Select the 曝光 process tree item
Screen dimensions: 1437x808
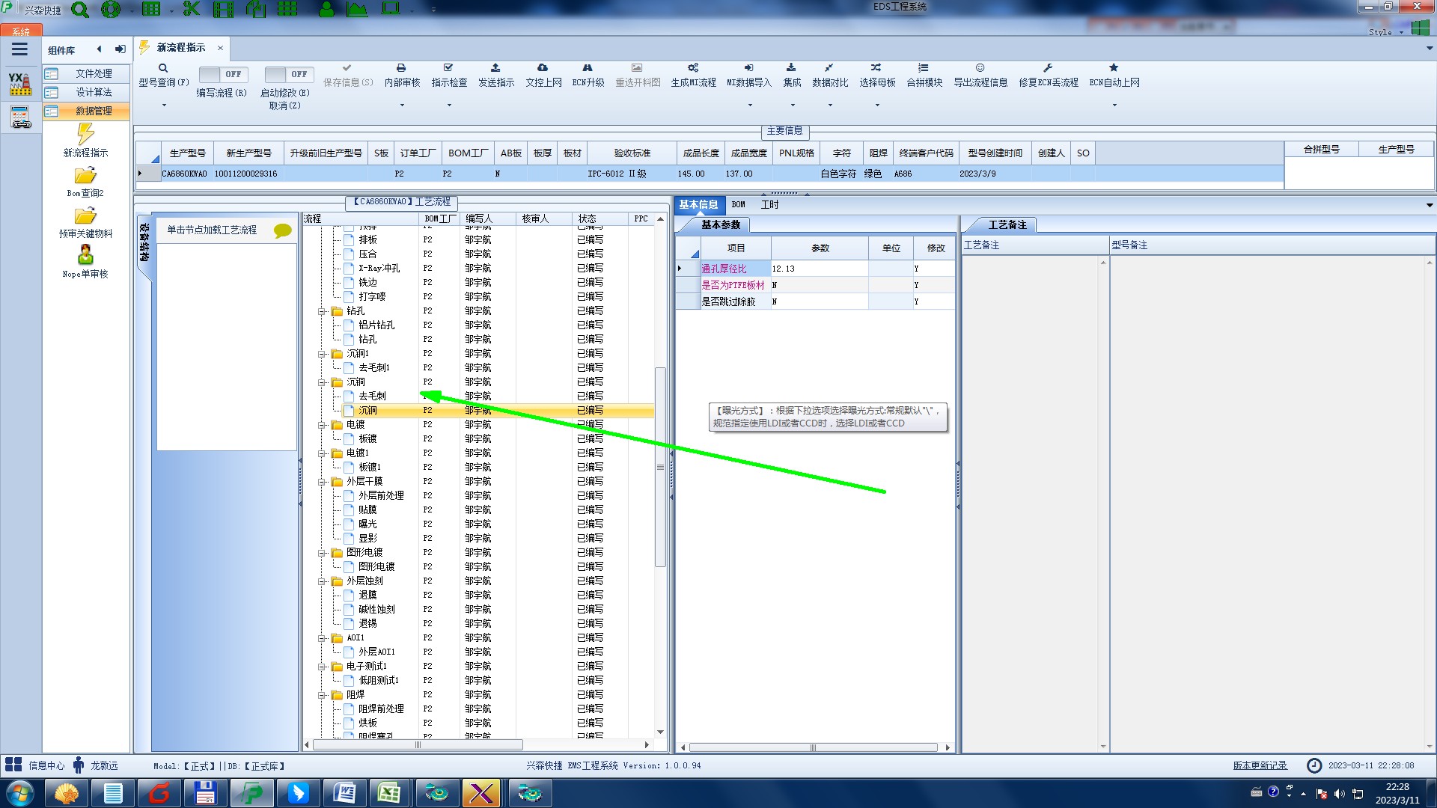point(367,524)
